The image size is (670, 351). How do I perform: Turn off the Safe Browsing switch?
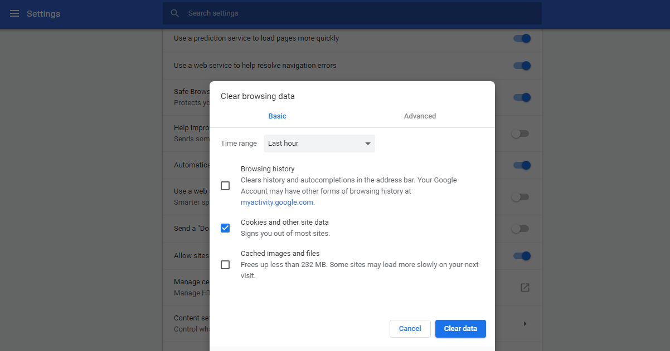click(521, 97)
